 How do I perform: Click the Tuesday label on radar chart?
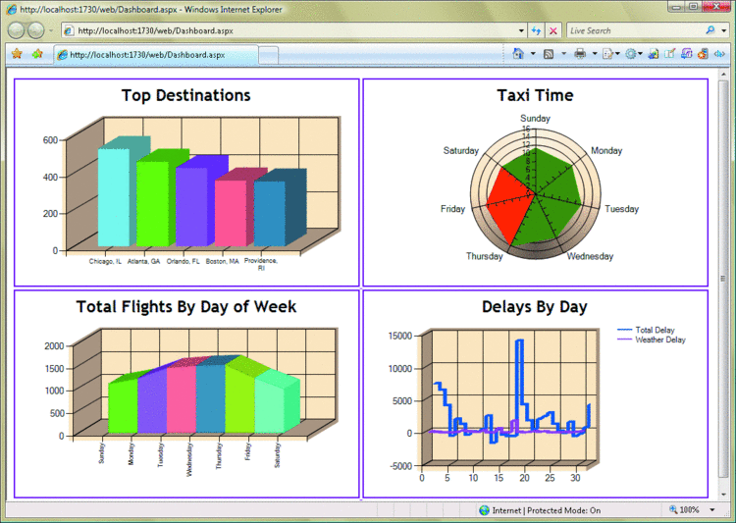[x=621, y=209]
